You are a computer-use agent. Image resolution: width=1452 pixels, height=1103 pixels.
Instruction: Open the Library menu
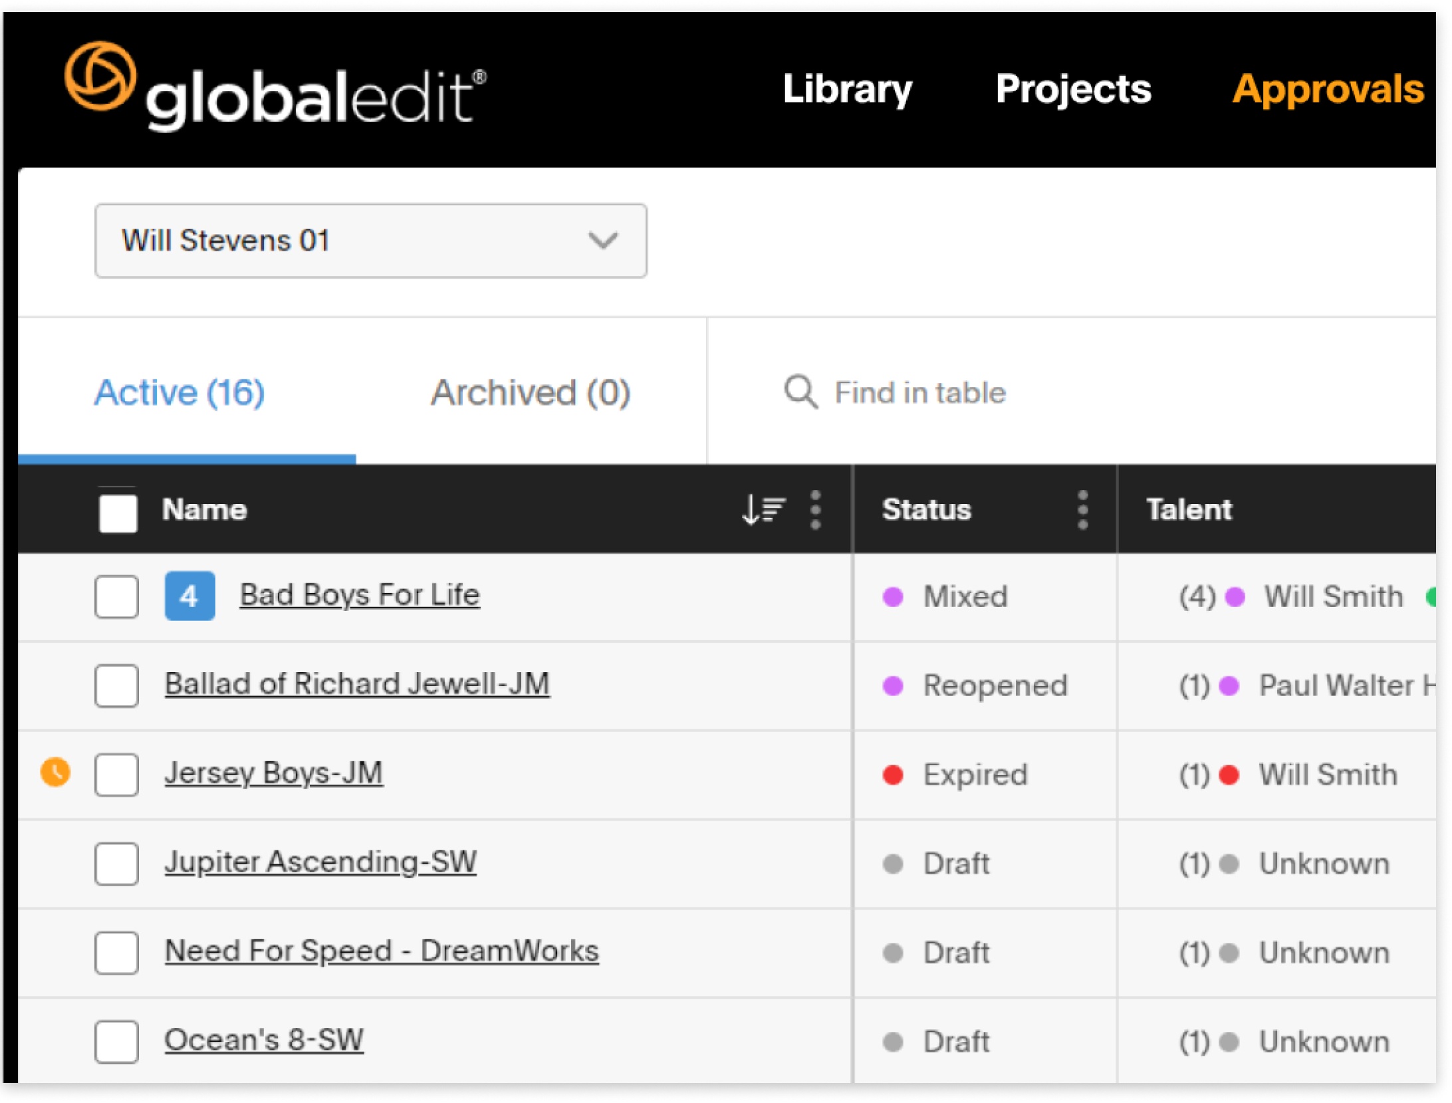click(848, 89)
